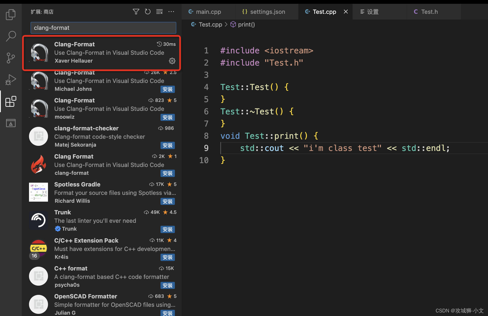
Task: Open the gear settings for Clang-Format by Xaver Hellauer
Action: 172,61
